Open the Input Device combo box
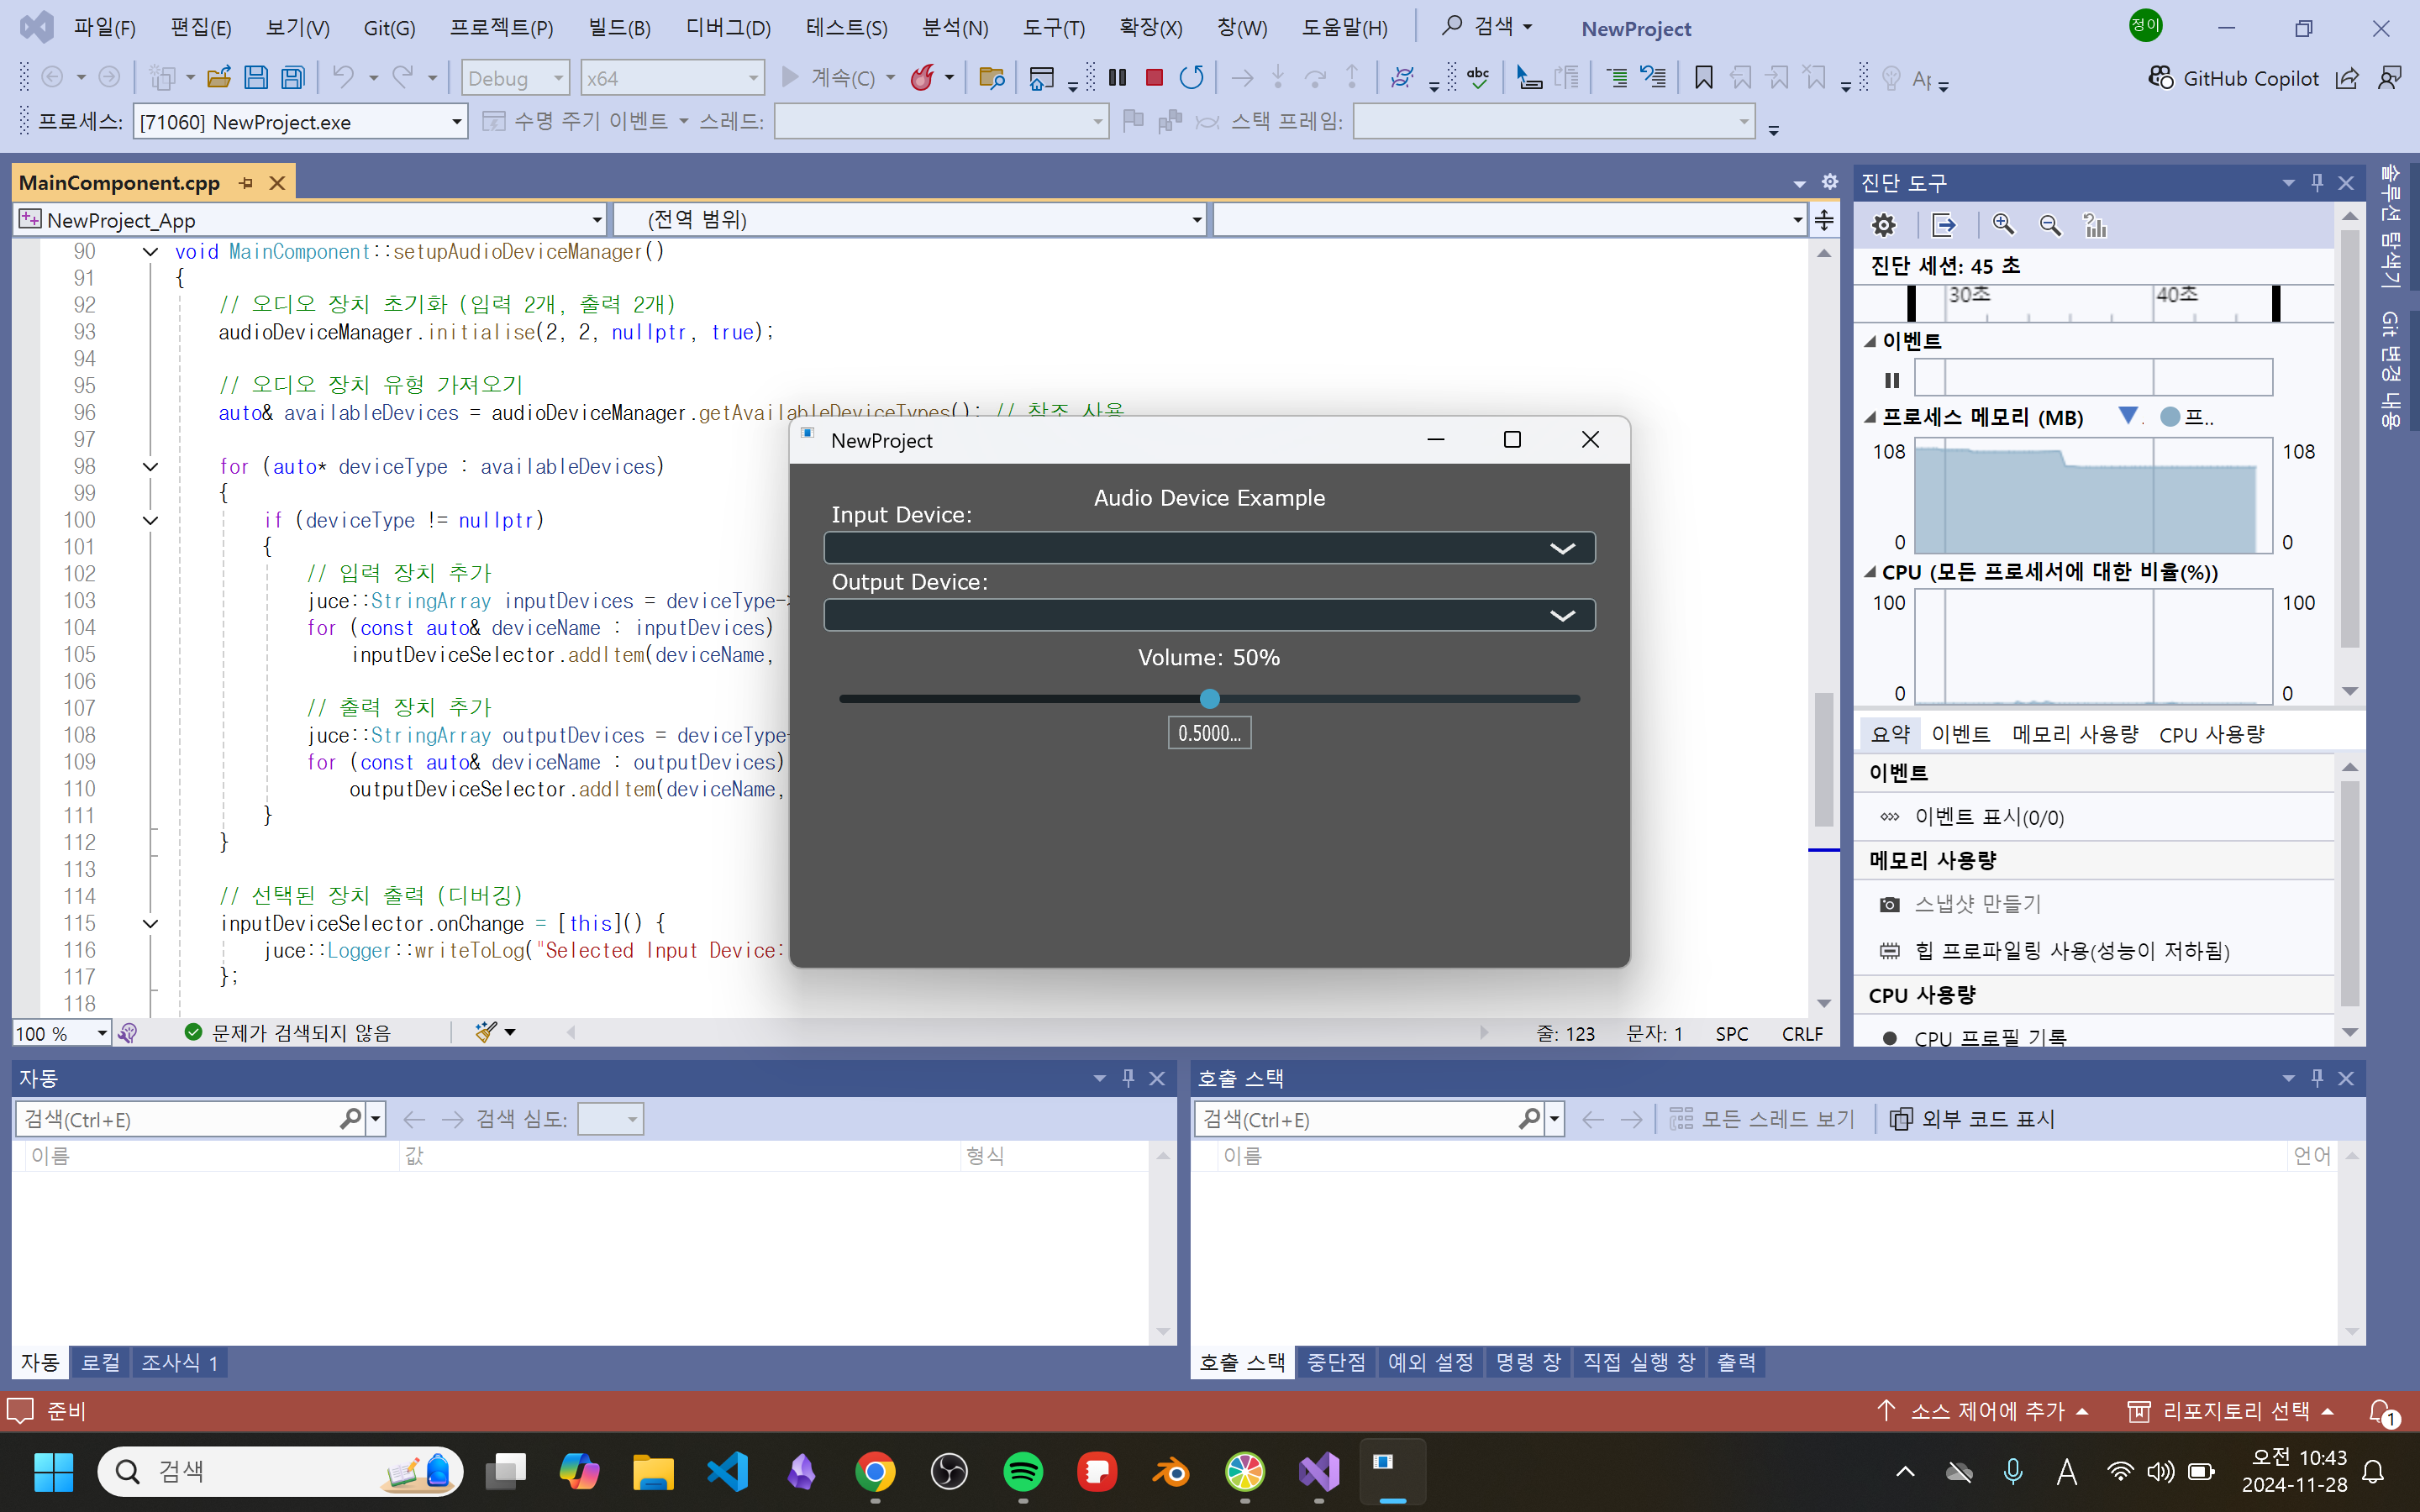Screen dimensions: 2420x1512 point(1208,548)
